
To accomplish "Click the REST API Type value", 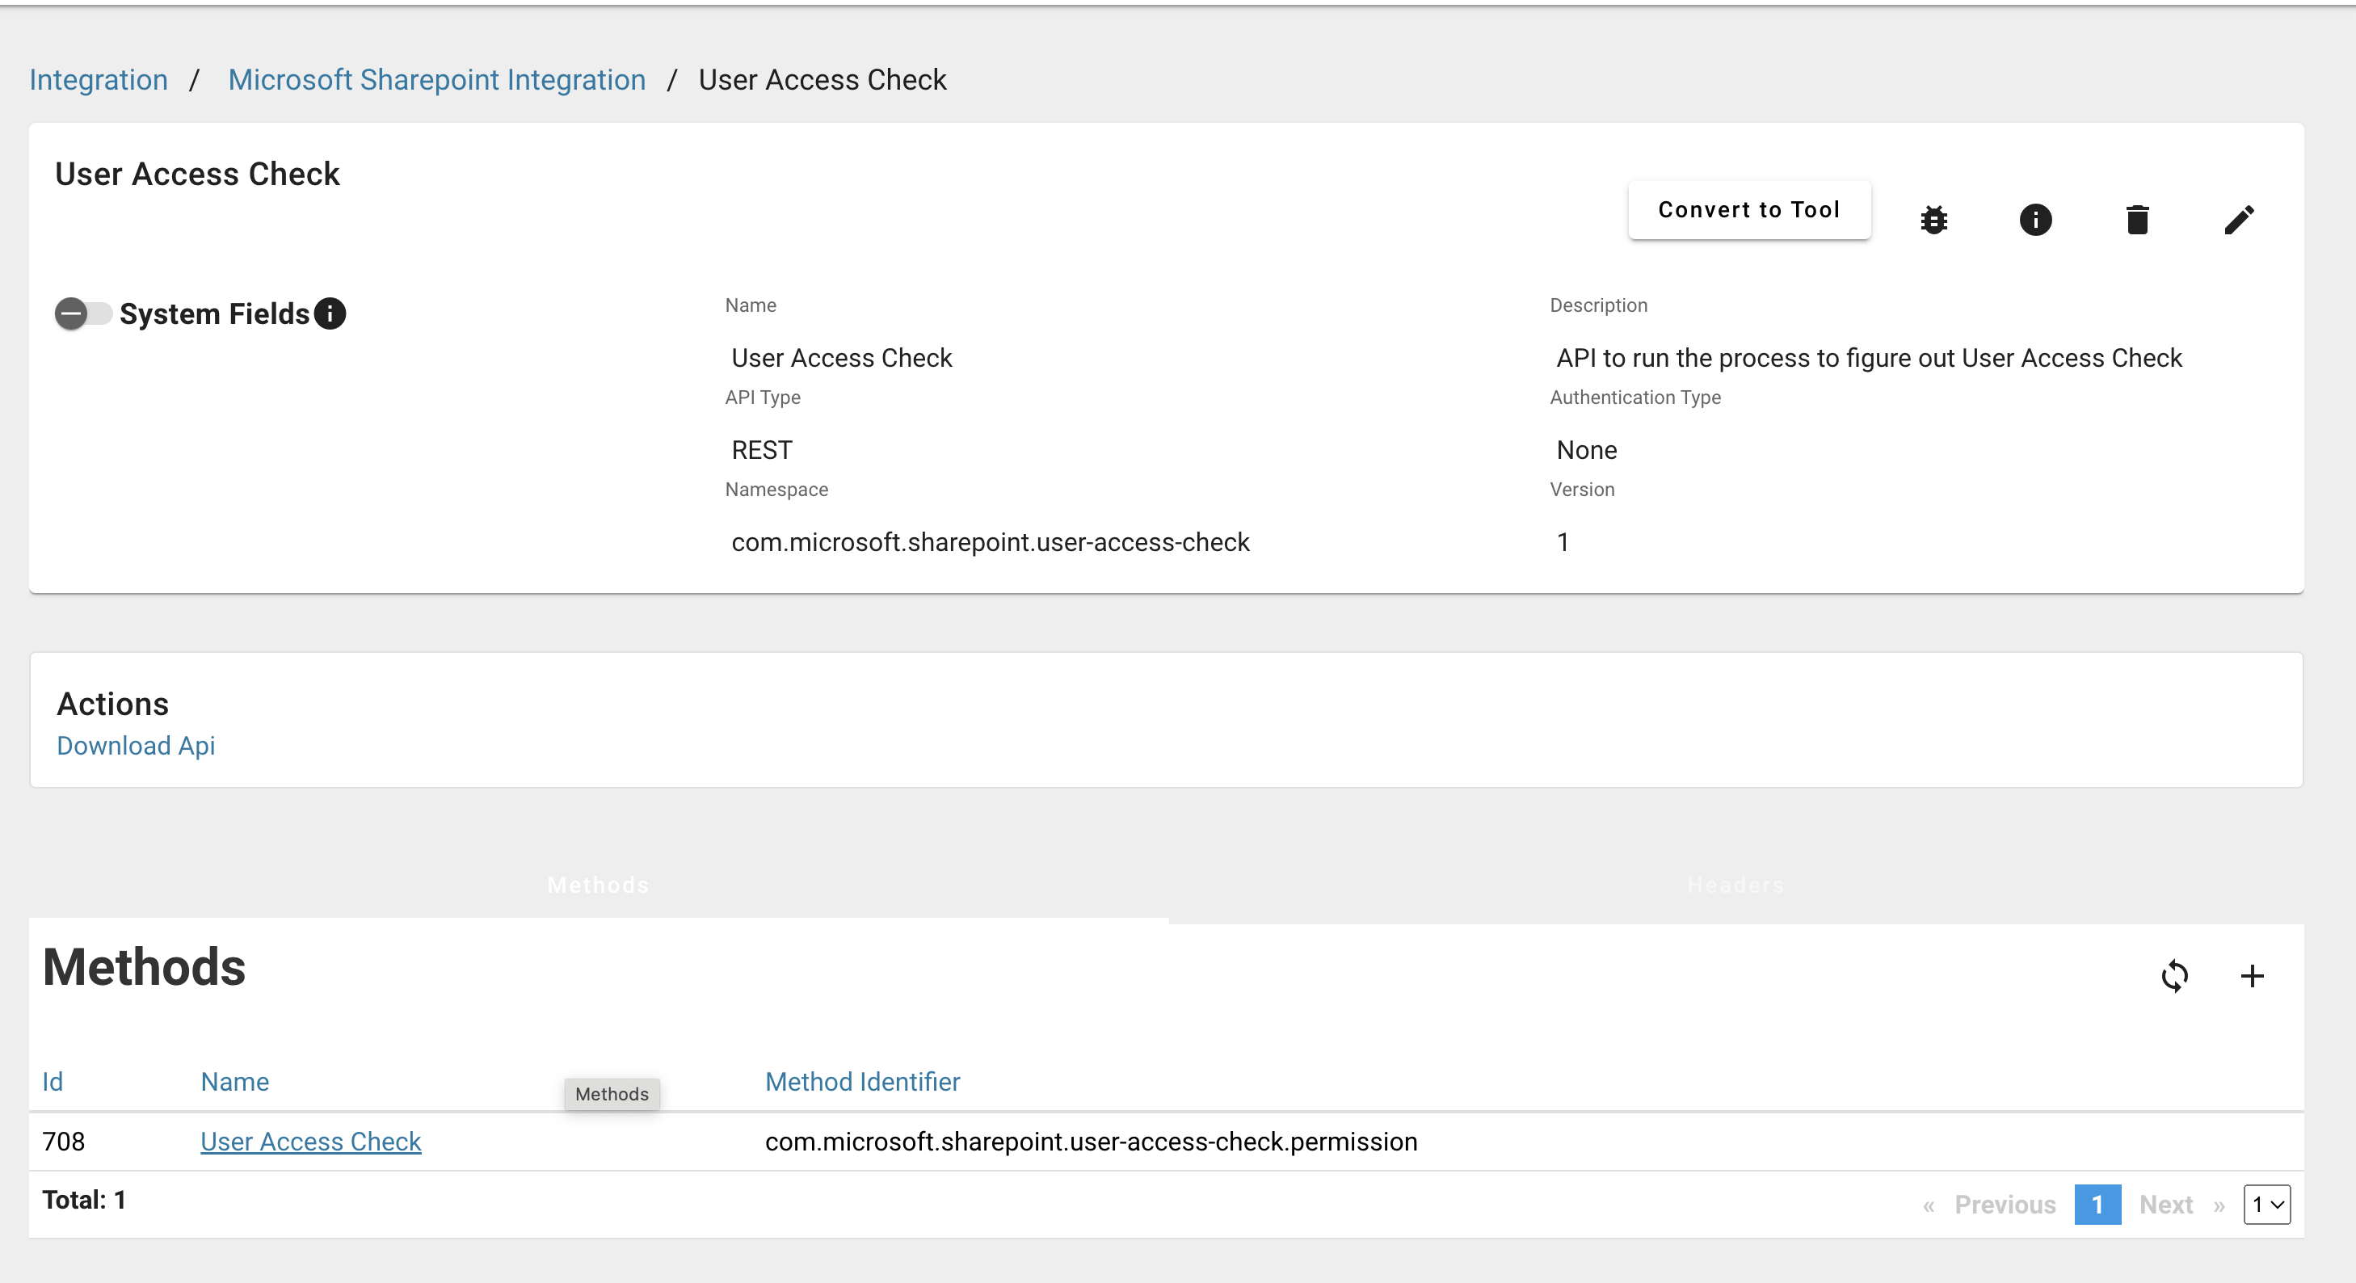I will (762, 450).
